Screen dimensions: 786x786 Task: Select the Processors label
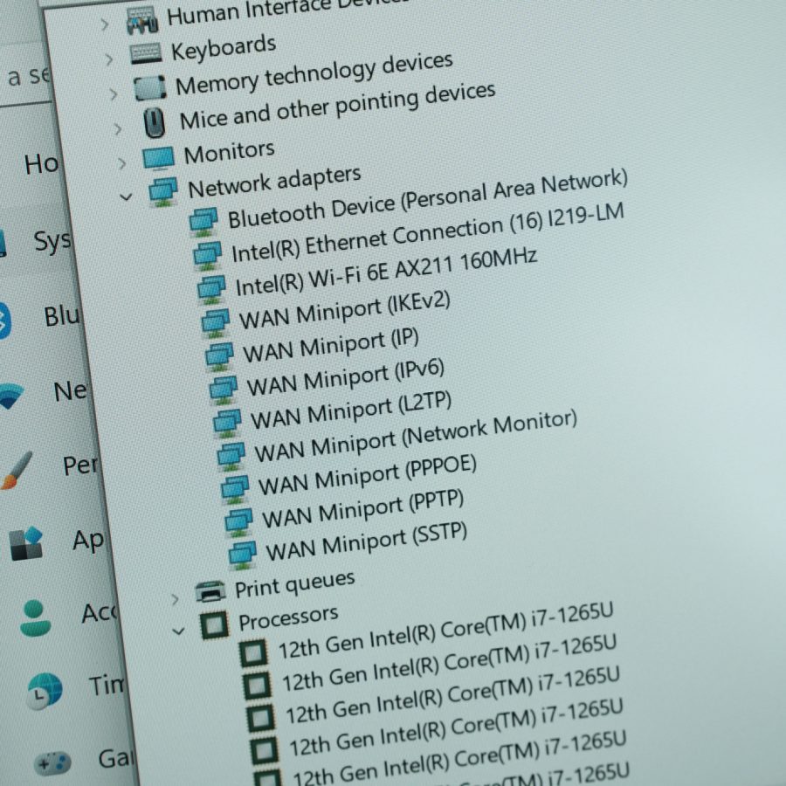coord(288,618)
